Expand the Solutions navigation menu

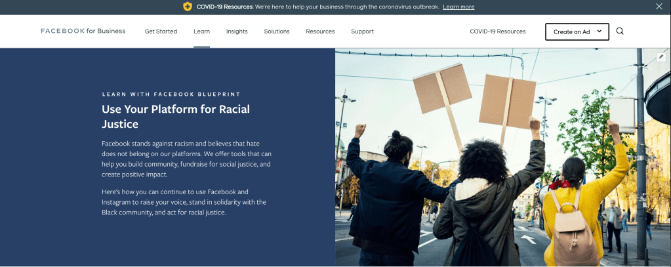coord(277,31)
